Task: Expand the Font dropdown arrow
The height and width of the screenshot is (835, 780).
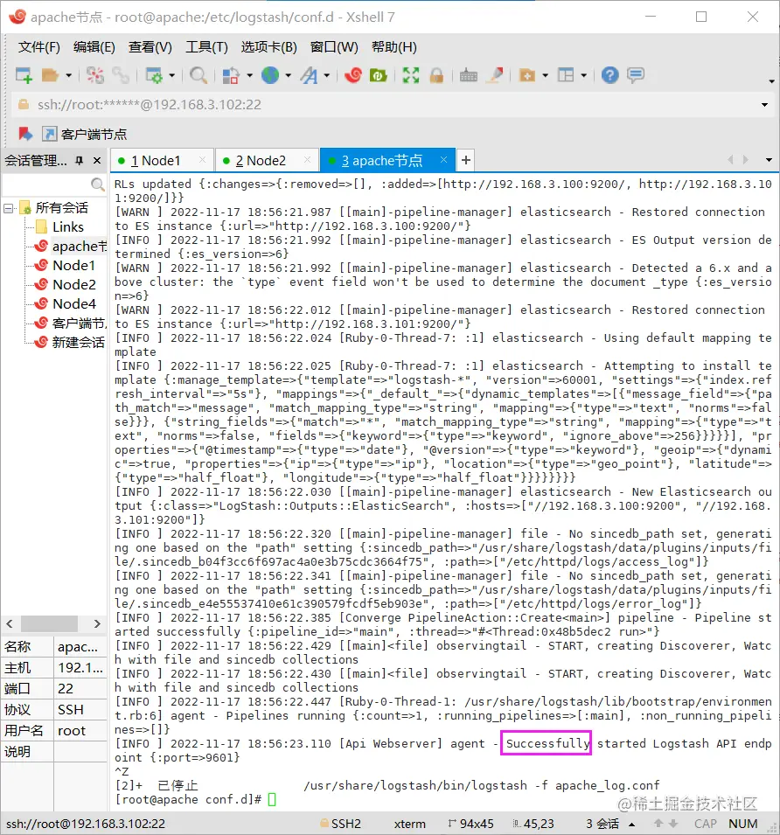Action: (x=327, y=75)
